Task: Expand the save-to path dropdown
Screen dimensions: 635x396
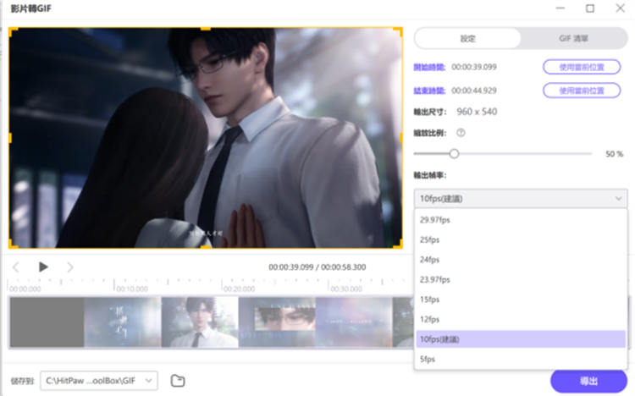Action: coord(150,381)
